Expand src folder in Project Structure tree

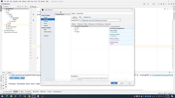tap(74, 30)
